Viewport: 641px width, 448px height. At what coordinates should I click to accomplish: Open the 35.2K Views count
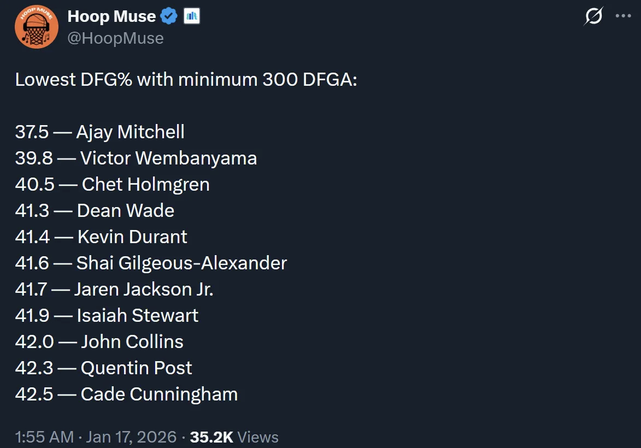234,437
